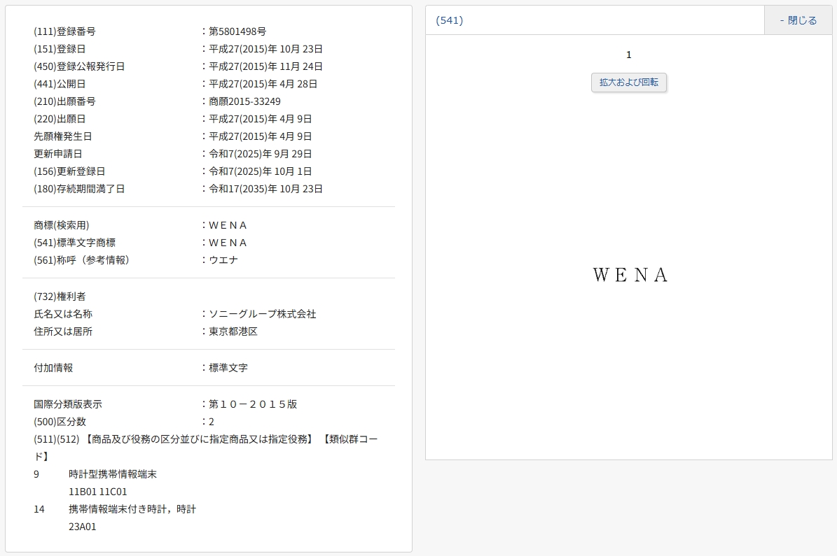837x556 pixels.
Task: Click the international classification 第１０－２０１５版
Action: pyautogui.click(x=253, y=404)
